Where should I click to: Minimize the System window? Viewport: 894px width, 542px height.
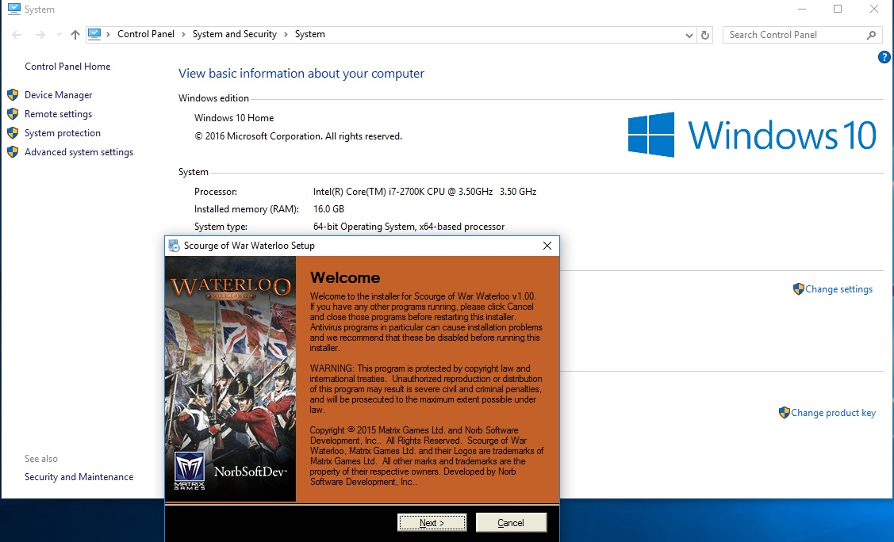click(x=802, y=9)
